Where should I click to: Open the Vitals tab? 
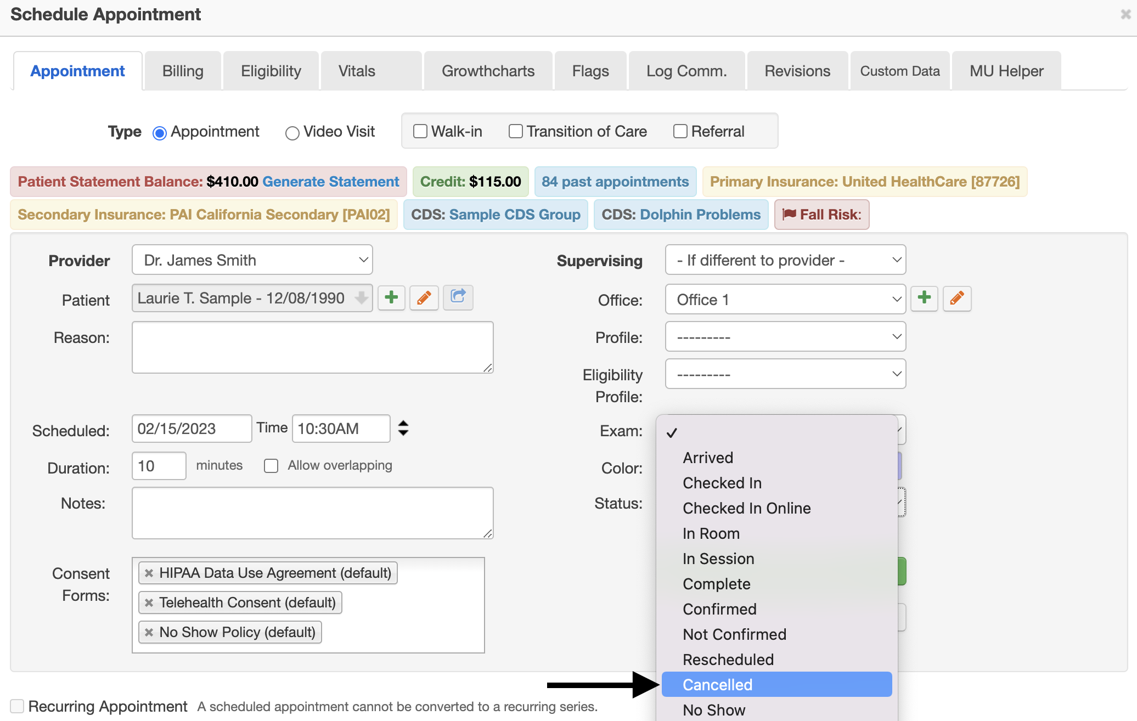point(372,71)
